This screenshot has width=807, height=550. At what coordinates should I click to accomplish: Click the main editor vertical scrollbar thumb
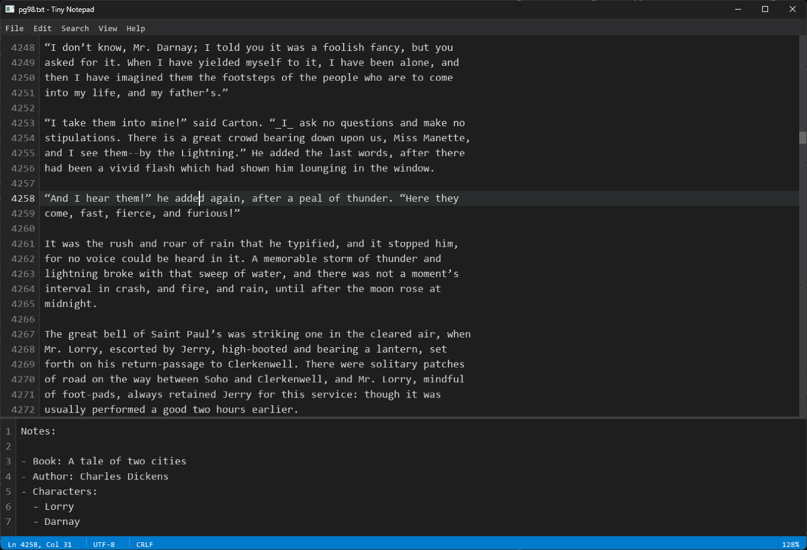[x=803, y=137]
